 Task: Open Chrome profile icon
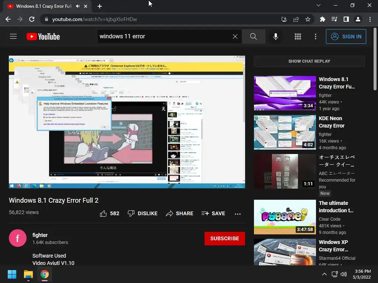(358, 19)
